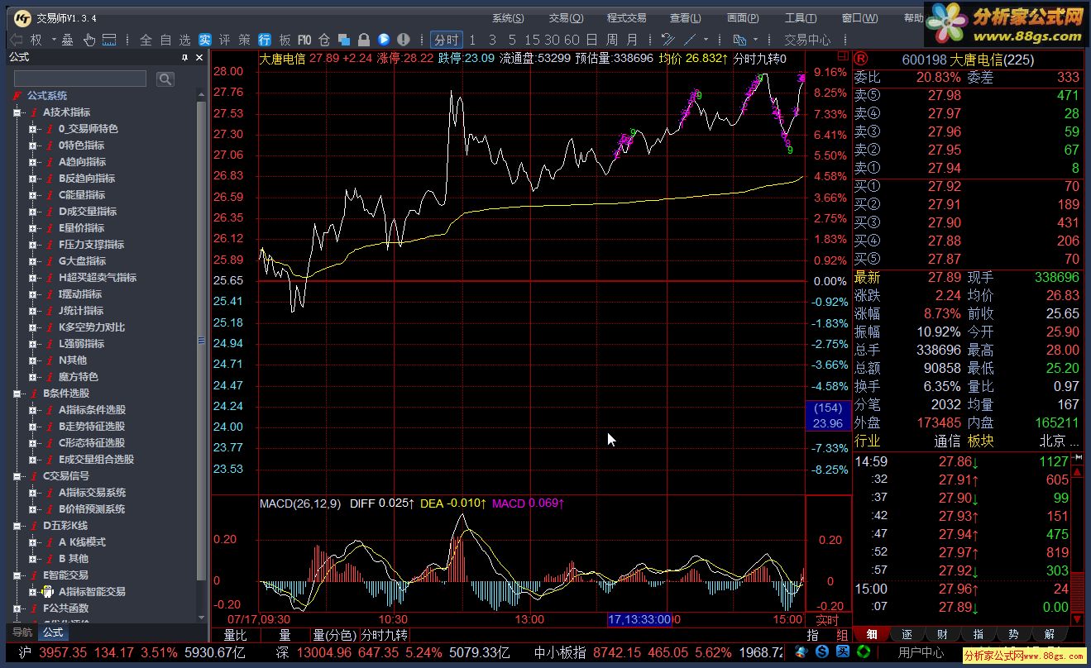Expand the A指标智能交易 tree node
The width and height of the screenshot is (1091, 668).
pos(32,592)
